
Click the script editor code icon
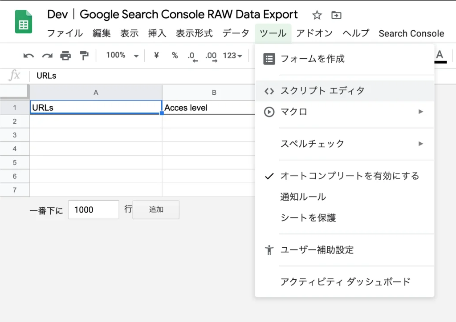click(x=269, y=91)
